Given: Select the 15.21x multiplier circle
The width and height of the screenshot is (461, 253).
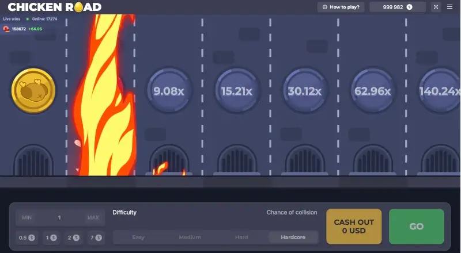Looking at the screenshot, I should tap(236, 91).
